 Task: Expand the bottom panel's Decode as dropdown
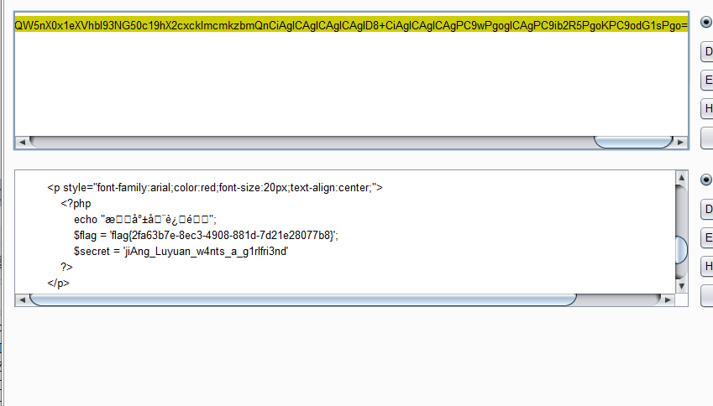point(707,210)
